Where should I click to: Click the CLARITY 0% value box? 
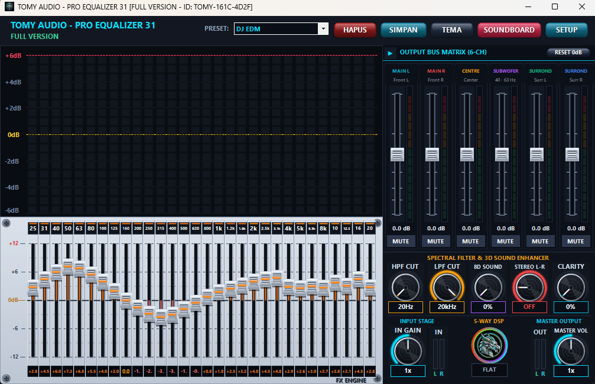click(x=571, y=307)
